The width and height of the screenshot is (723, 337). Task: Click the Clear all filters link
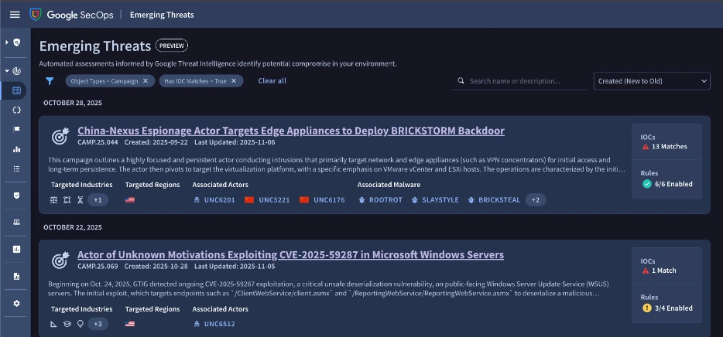[x=272, y=80]
